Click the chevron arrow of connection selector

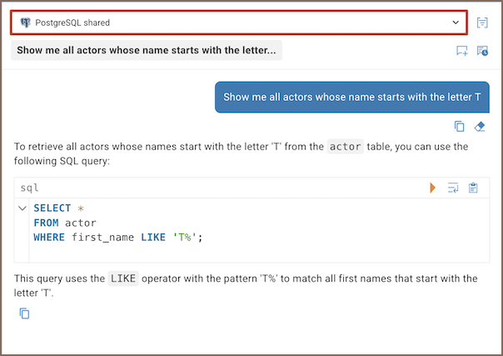click(x=456, y=23)
